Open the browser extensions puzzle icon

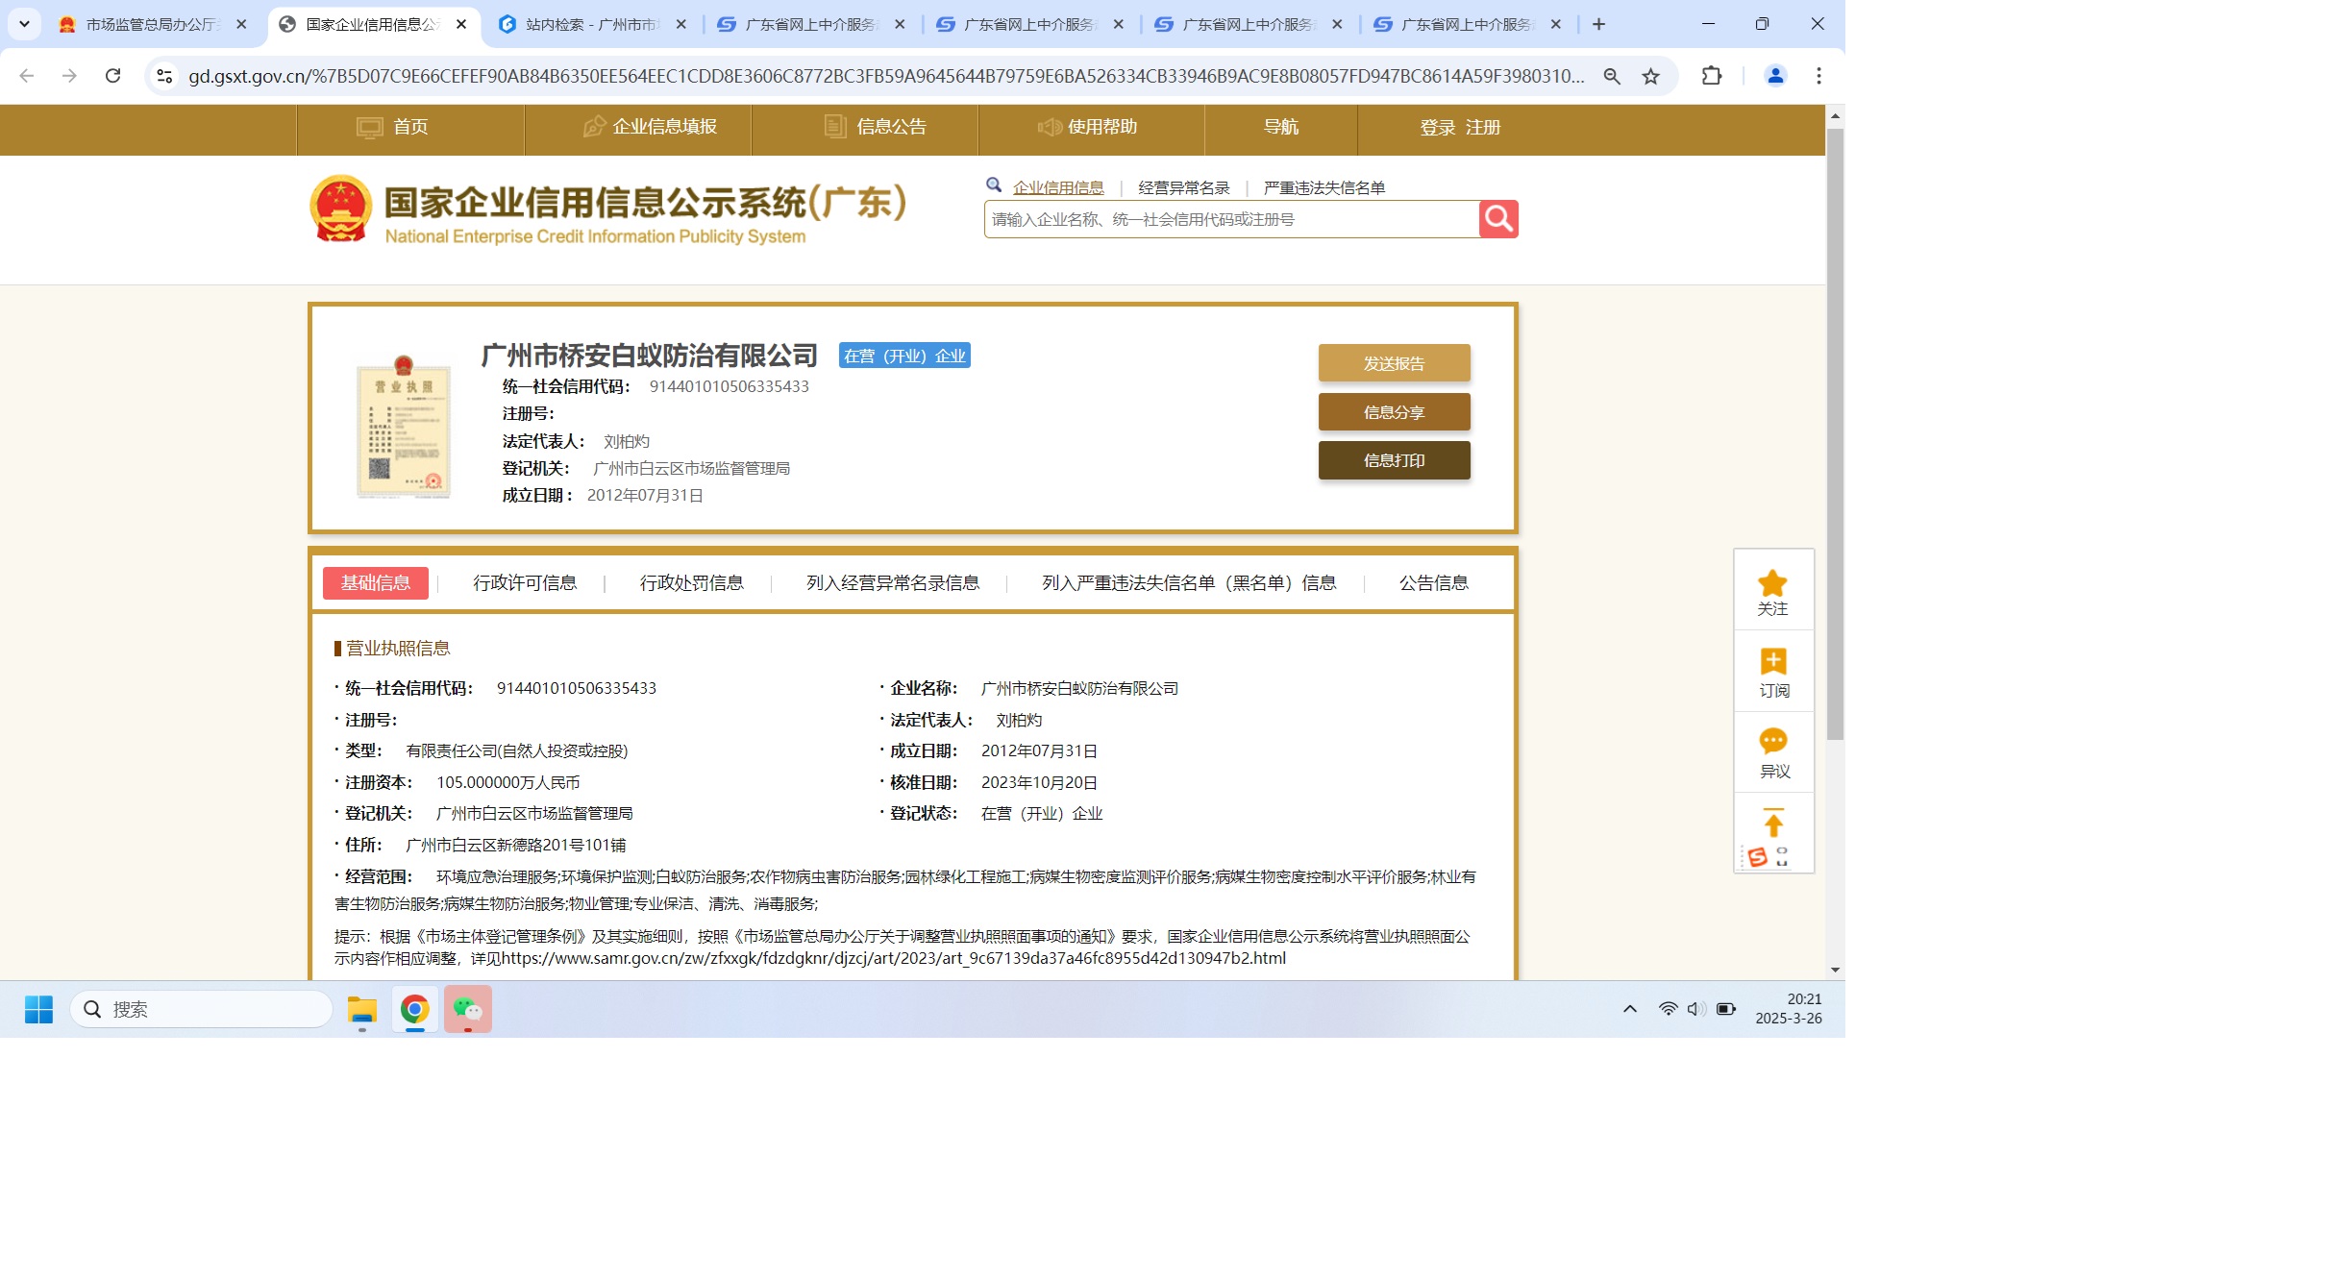click(x=1712, y=75)
